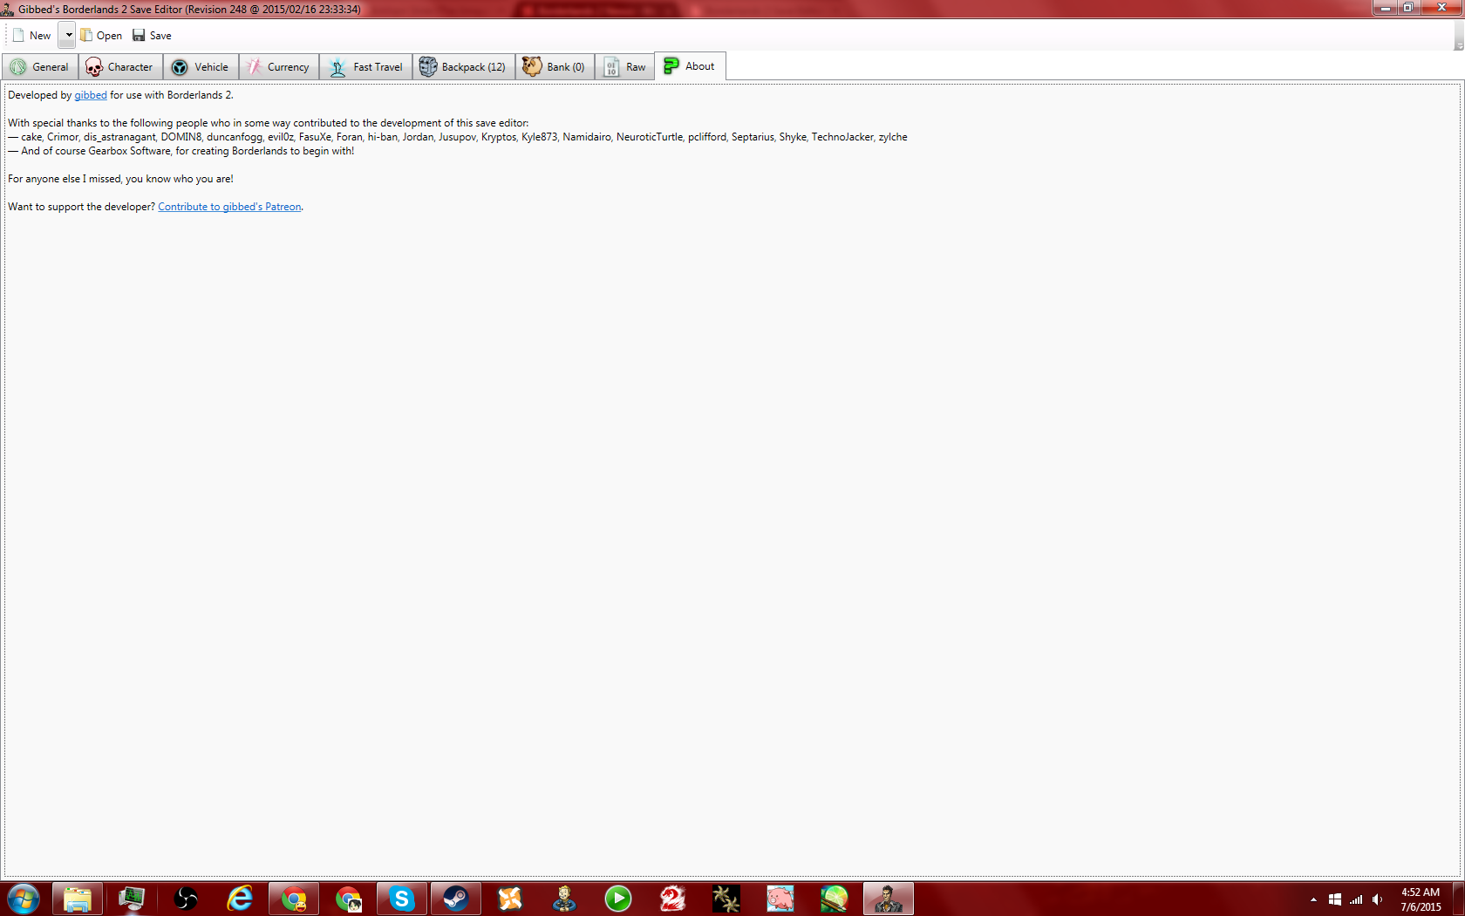This screenshot has height=916, width=1465.
Task: Click the app icon in the title bar
Action: (x=8, y=9)
